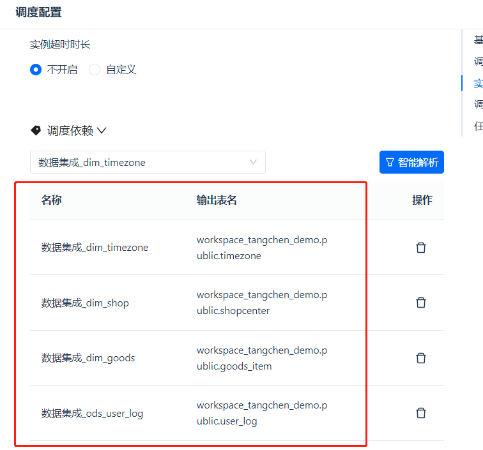The width and height of the screenshot is (483, 450).
Task: Click the 输出表名 column header
Action: click(x=217, y=200)
